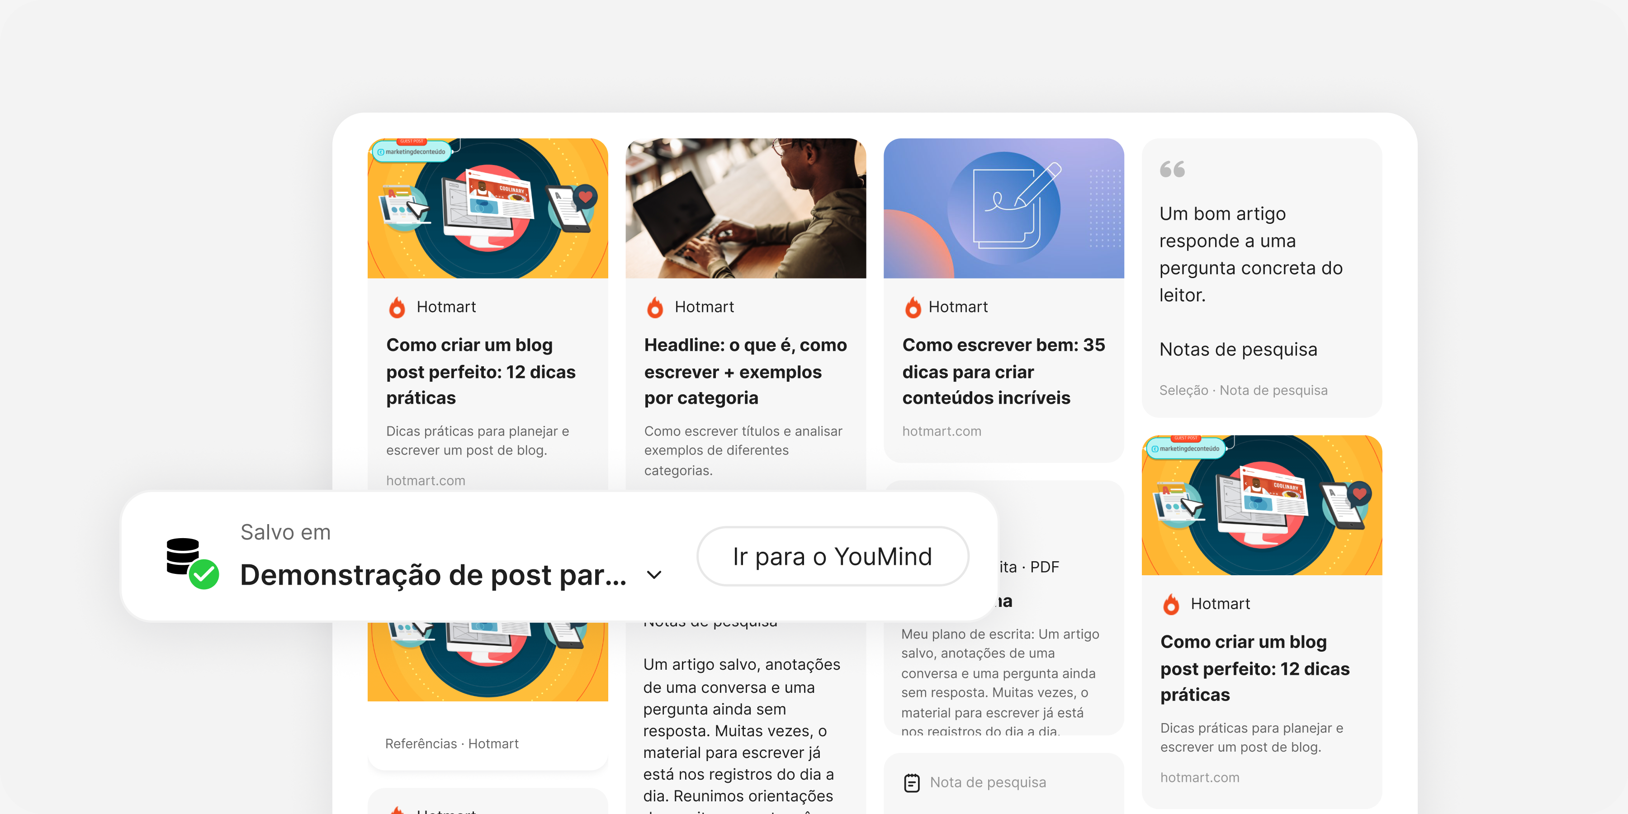Click hotmart.com under first card
1628x814 pixels.
(x=426, y=480)
